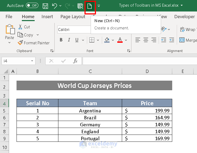Apply Bold formatting
197x153 pixels.
pyautogui.click(x=61, y=40)
